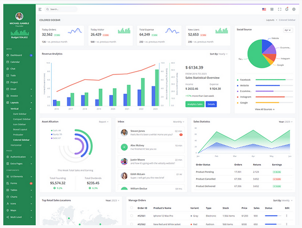Click the Todo sidebar icon
The width and height of the screenshot is (302, 228).
click(8, 75)
